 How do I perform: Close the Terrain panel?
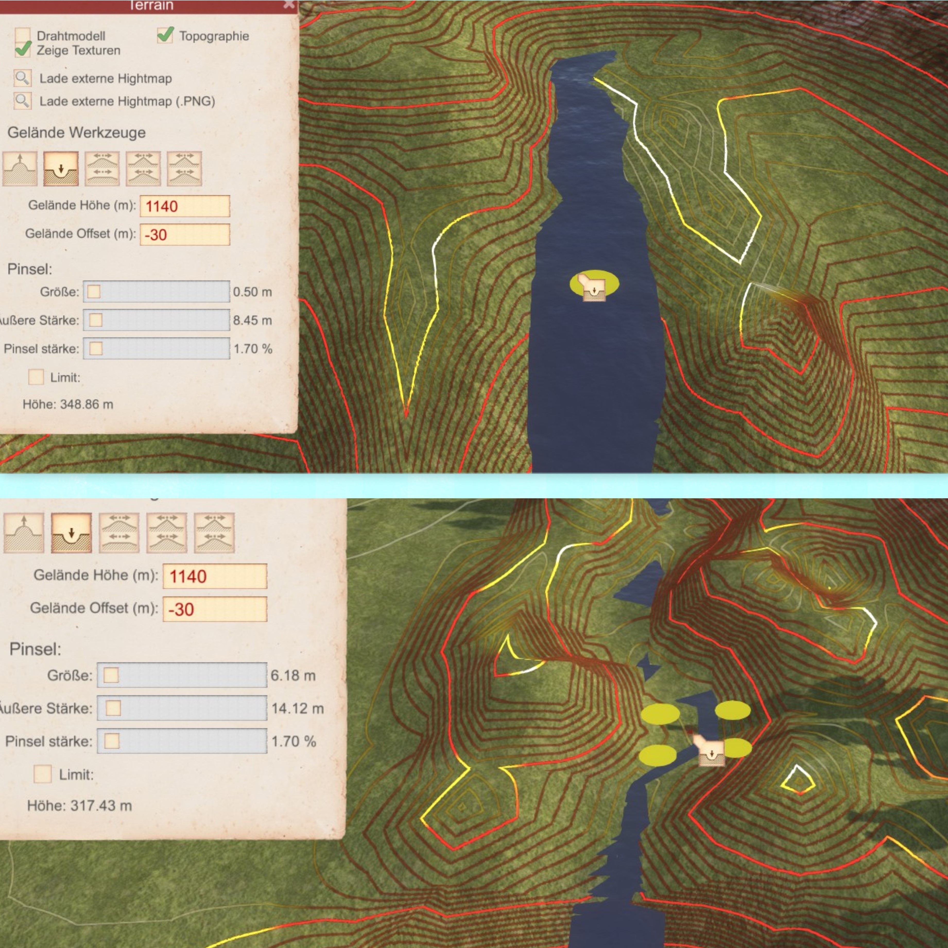(x=289, y=4)
